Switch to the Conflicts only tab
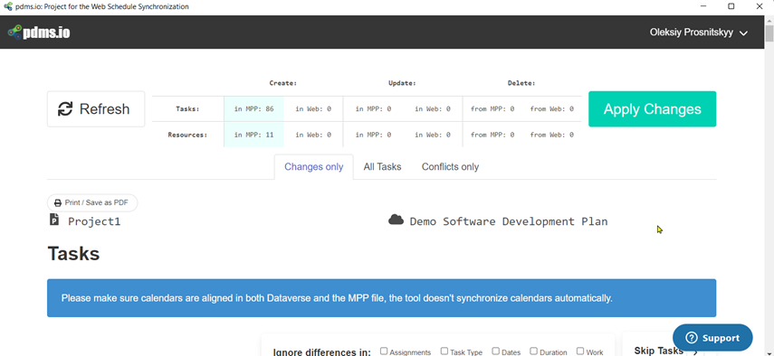This screenshot has height=356, width=774. 450,167
